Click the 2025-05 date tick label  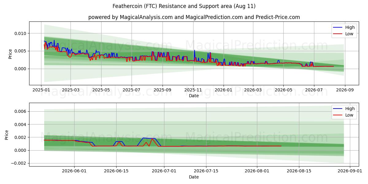(x=101, y=90)
